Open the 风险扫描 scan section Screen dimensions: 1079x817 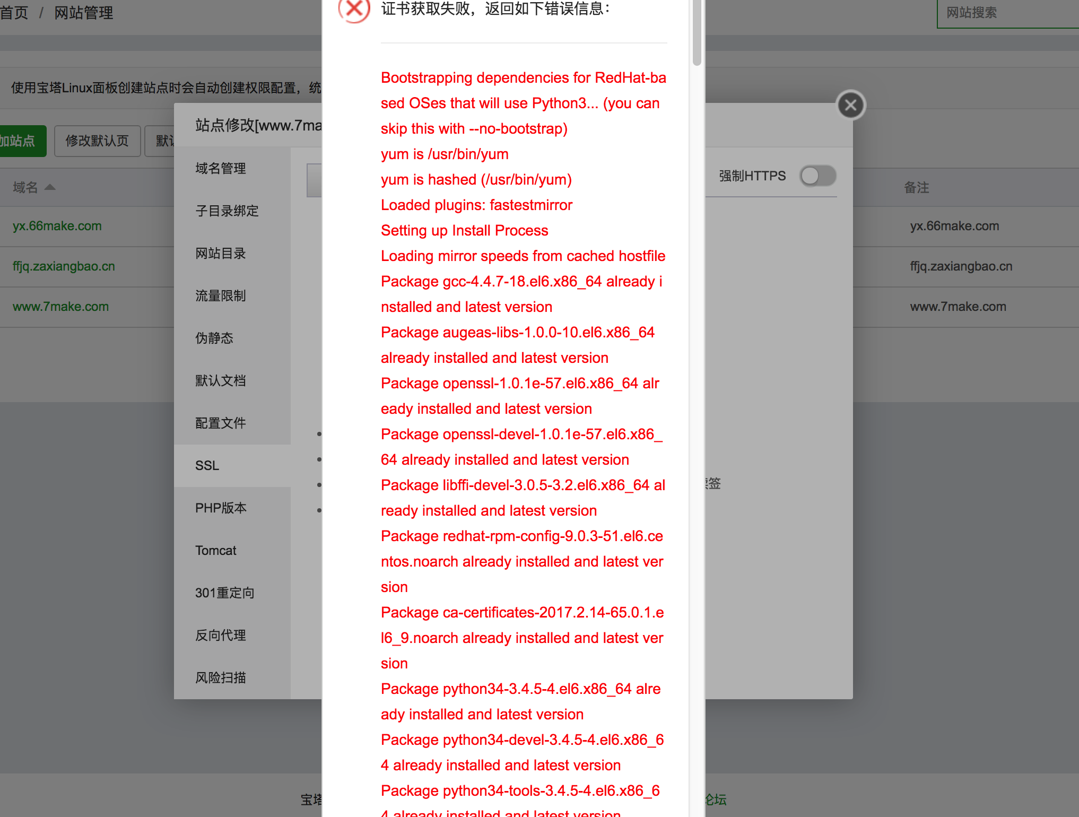[x=222, y=677]
